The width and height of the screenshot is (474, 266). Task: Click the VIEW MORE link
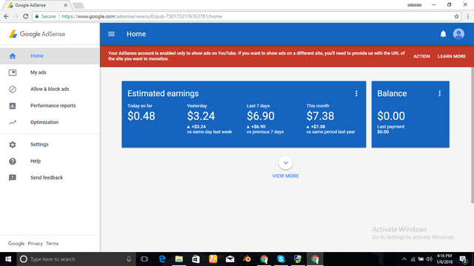285,176
